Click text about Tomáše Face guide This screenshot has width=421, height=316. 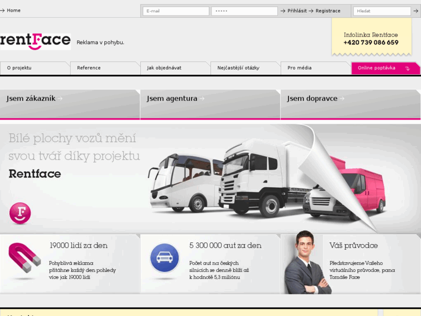coord(362,270)
